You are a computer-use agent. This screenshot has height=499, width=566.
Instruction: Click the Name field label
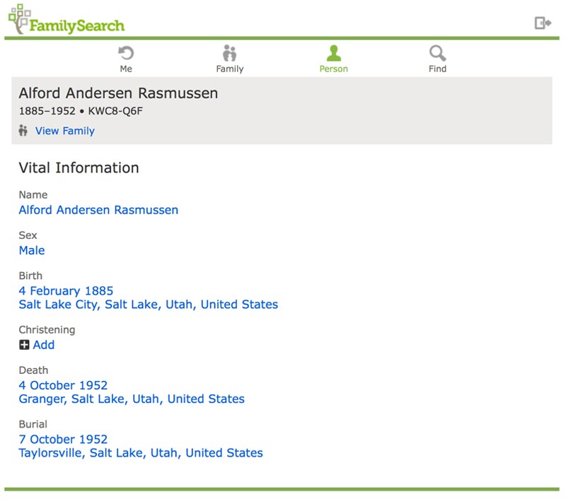33,195
